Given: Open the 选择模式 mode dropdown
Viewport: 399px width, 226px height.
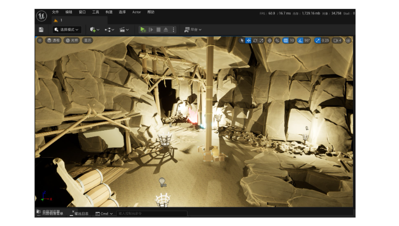Looking at the screenshot, I should (x=67, y=29).
